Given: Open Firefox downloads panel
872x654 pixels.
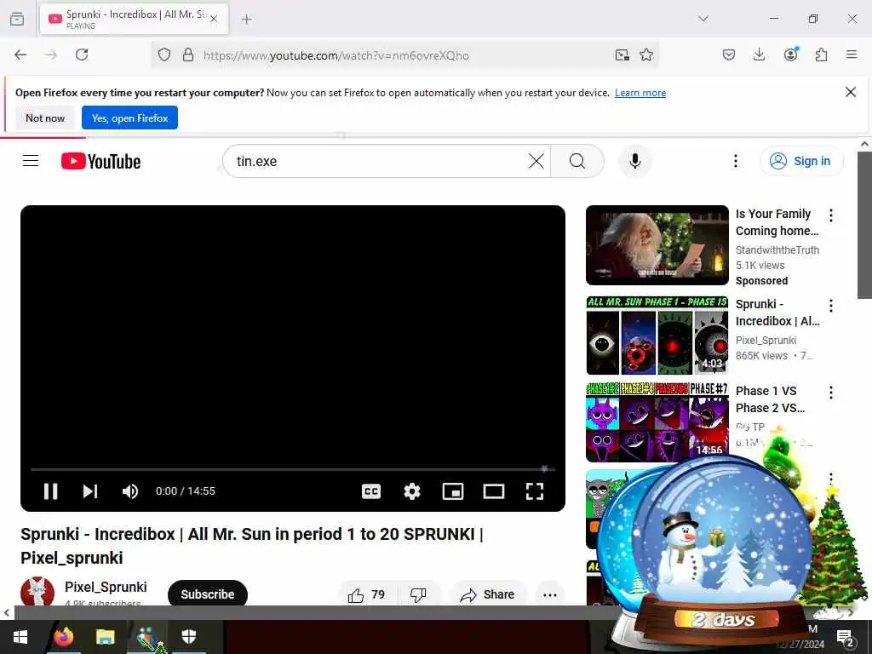Looking at the screenshot, I should pos(759,54).
